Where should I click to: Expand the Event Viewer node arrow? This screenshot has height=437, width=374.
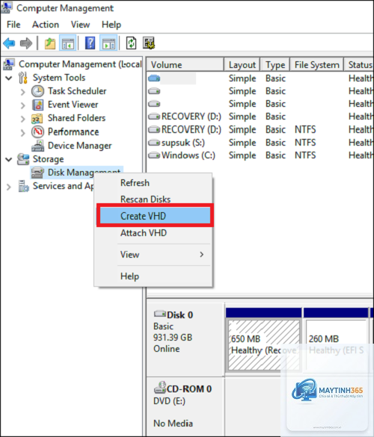click(x=23, y=105)
